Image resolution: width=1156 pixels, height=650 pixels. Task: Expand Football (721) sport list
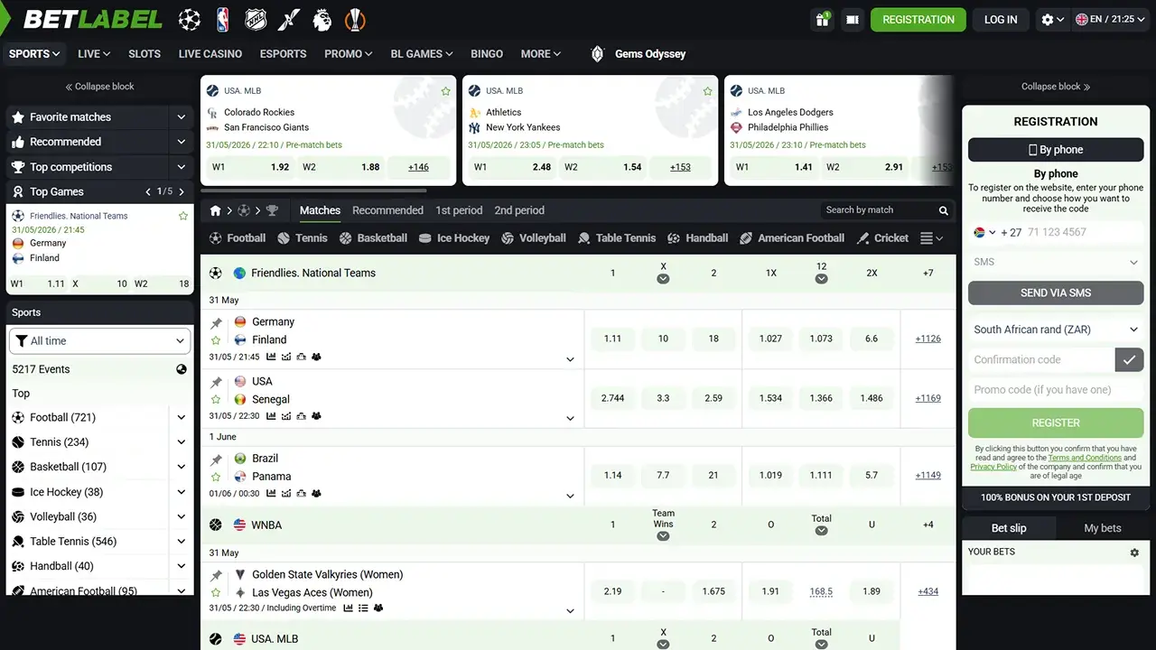182,417
